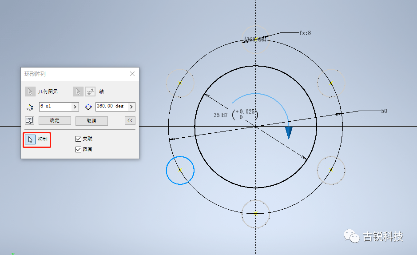Expand the 360.00 deg angle flyout arrow
This screenshot has height=255, width=417.
point(131,107)
